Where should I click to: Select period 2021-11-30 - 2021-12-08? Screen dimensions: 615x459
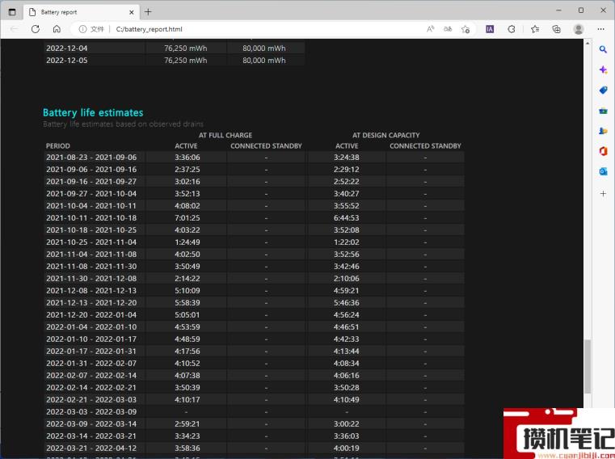(91, 279)
